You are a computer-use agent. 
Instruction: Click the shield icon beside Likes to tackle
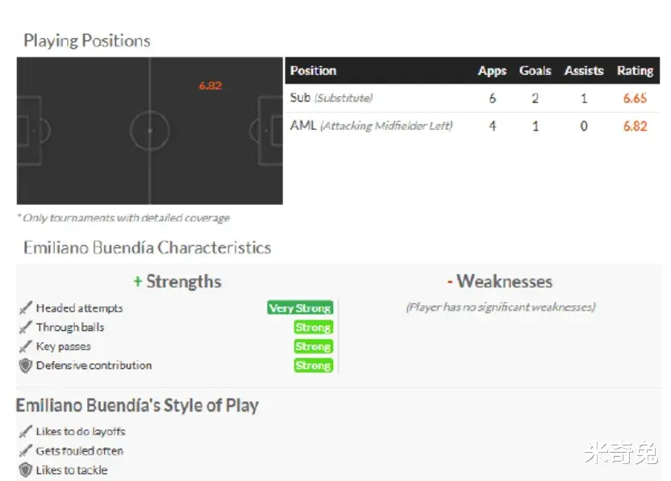pos(26,470)
